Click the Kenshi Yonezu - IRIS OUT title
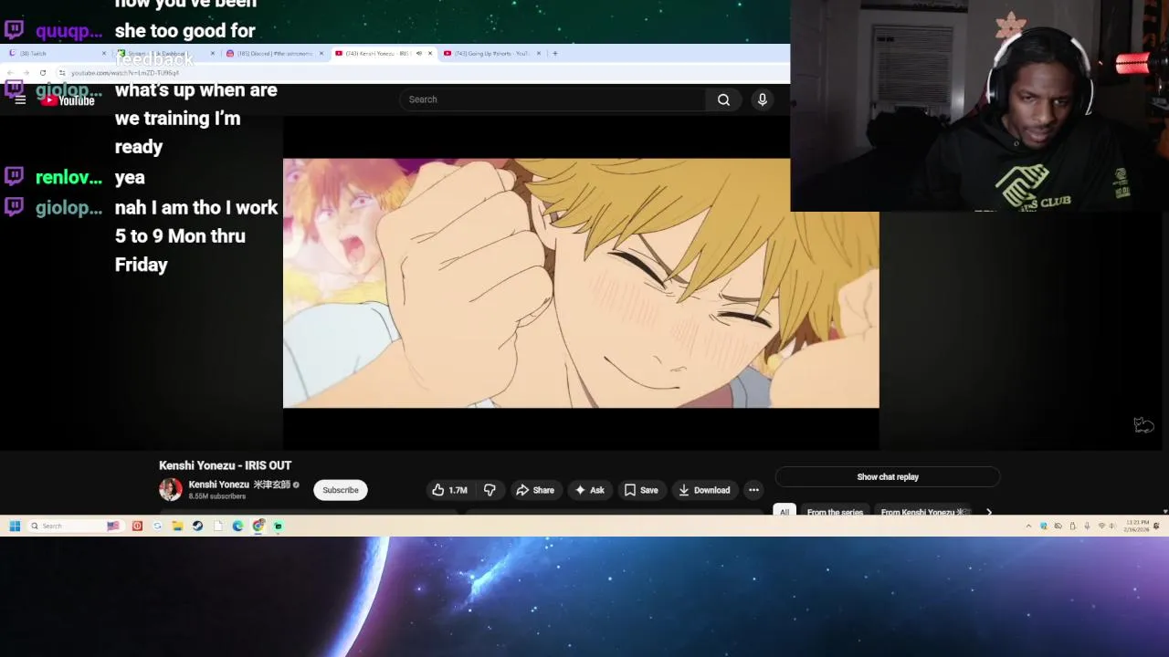Viewport: 1169px width, 657px height. pos(225,465)
